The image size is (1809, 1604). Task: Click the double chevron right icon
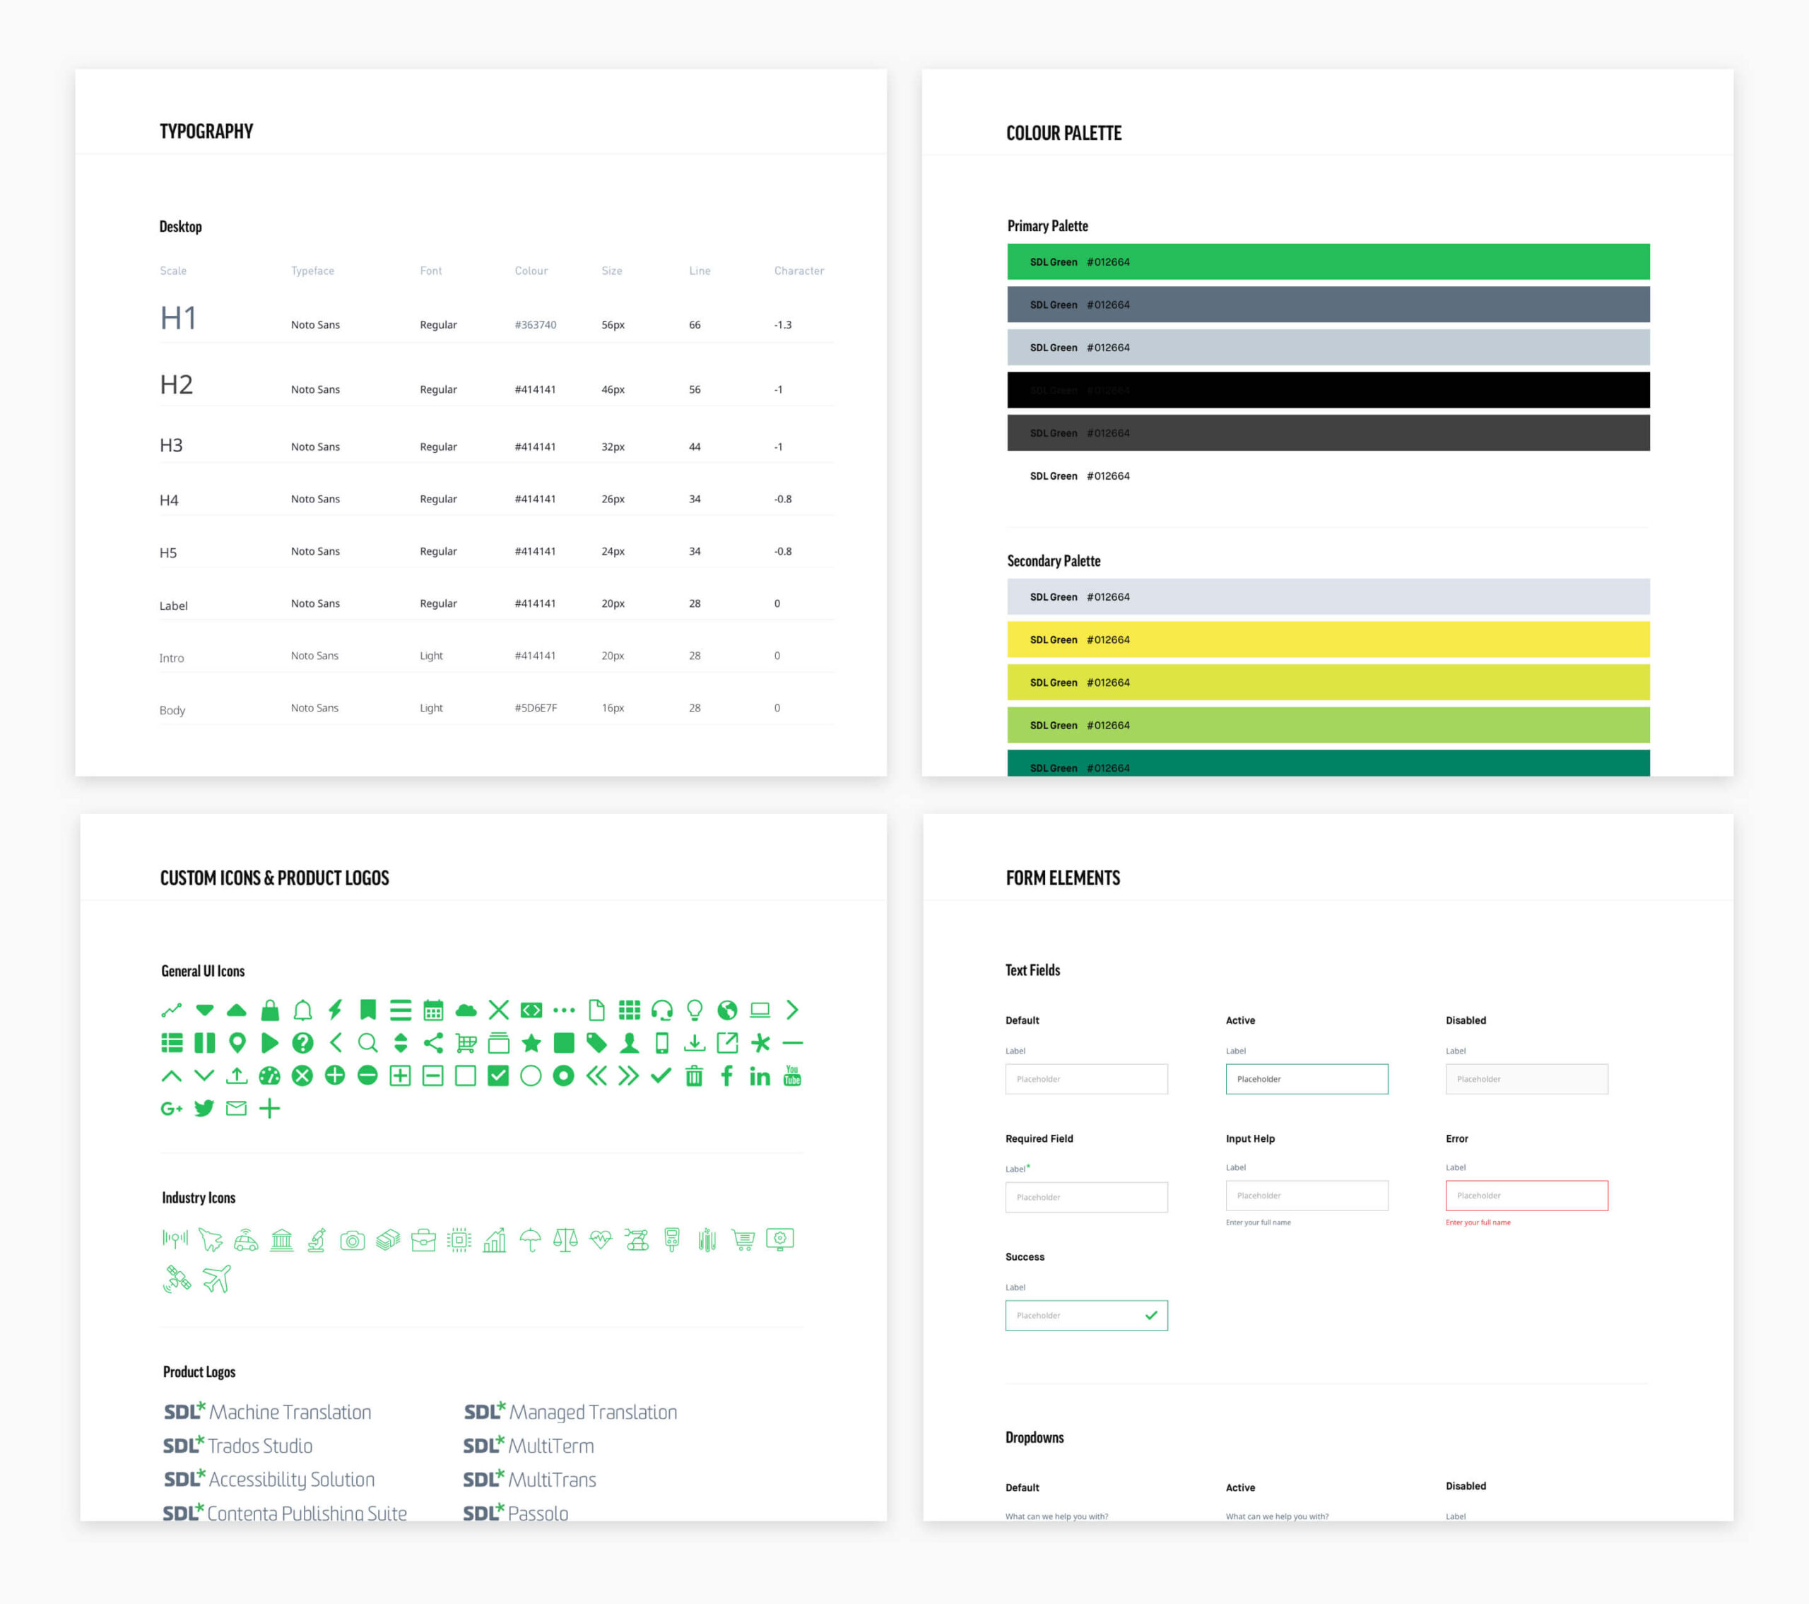pos(628,1075)
